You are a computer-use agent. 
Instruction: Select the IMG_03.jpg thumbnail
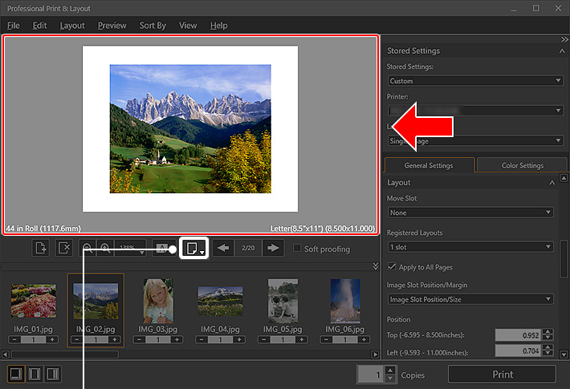pos(157,300)
